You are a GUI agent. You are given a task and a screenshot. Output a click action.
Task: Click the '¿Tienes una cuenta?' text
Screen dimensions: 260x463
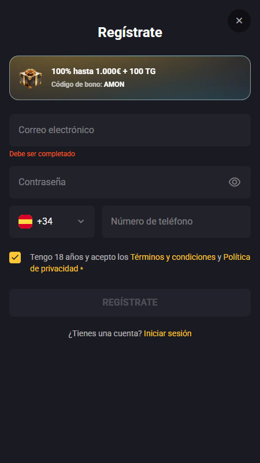pos(105,333)
